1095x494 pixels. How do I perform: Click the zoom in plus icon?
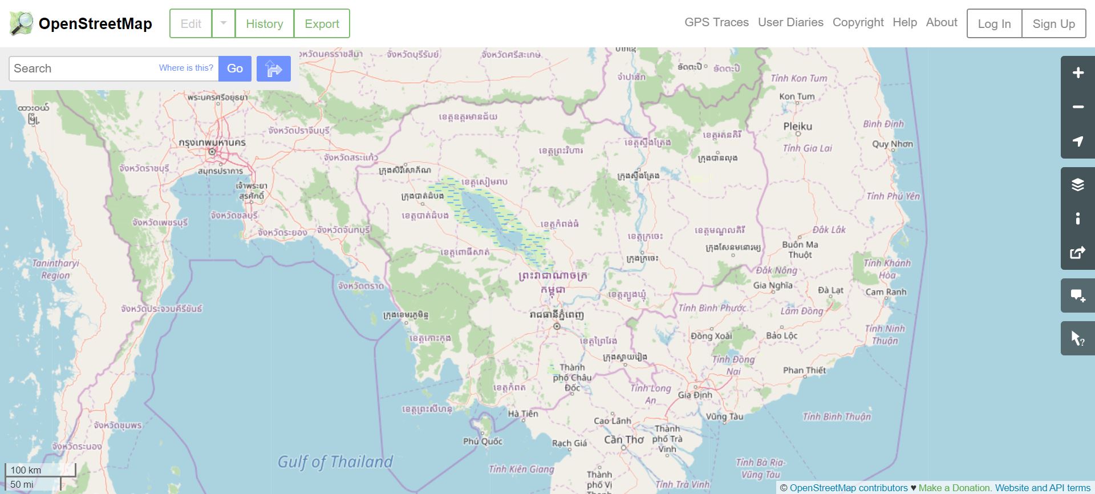(1077, 73)
